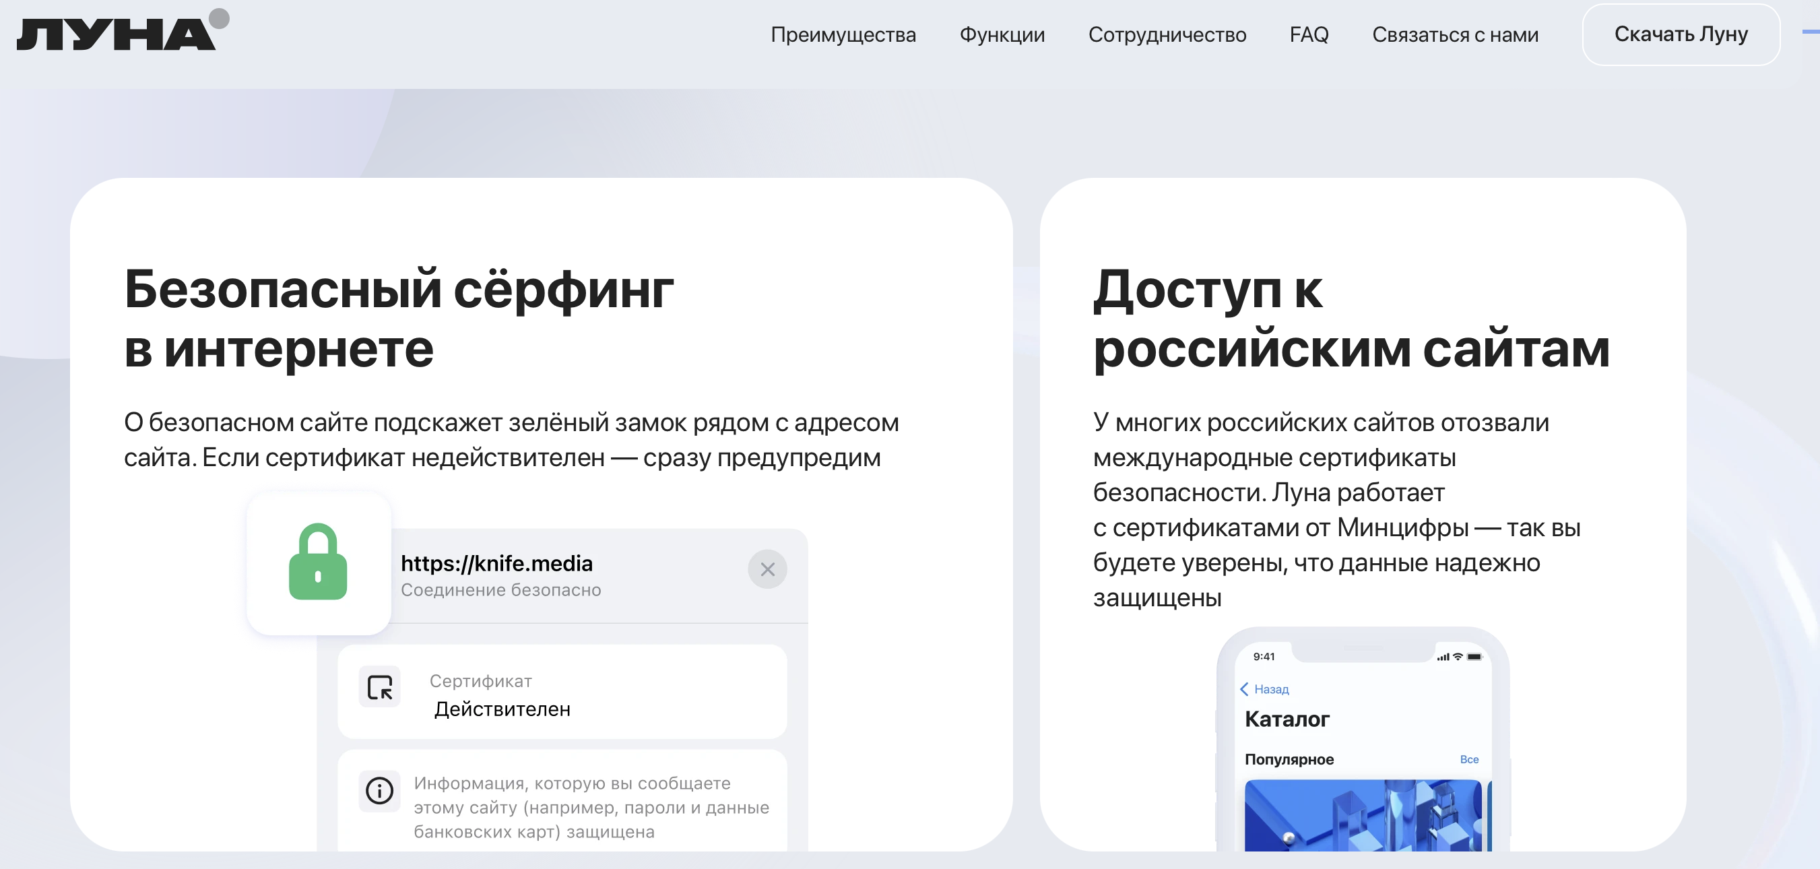Click the Все link next to Популярное

tap(1470, 759)
